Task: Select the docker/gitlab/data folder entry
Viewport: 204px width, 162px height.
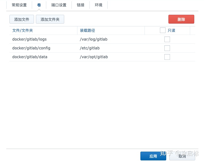Action: pyautogui.click(x=30, y=57)
